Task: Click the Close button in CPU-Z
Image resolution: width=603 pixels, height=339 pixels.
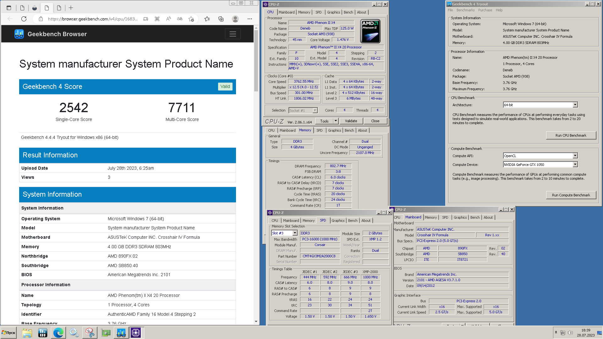Action: (x=375, y=121)
